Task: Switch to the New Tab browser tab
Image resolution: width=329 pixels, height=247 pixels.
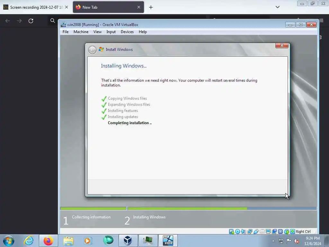Action: click(108, 7)
